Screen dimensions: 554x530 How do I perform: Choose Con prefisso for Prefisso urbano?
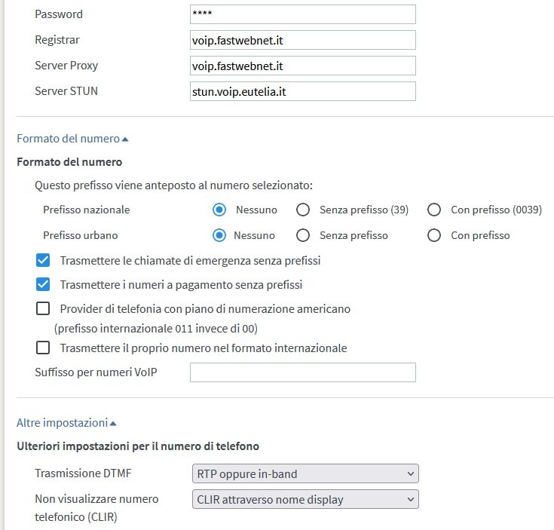point(434,235)
